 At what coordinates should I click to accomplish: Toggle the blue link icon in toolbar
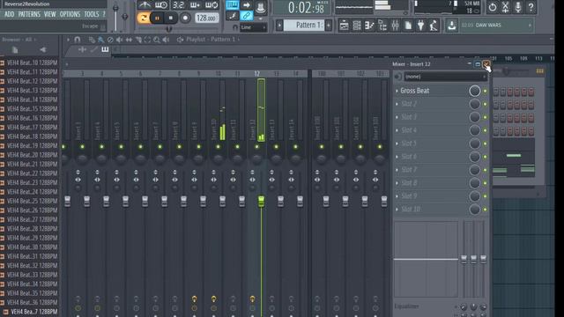pyautogui.click(x=247, y=16)
